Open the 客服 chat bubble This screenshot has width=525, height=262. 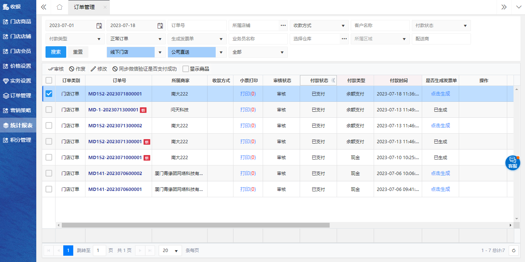pyautogui.click(x=513, y=163)
